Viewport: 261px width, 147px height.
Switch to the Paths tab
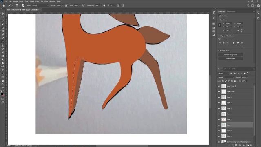pos(234,69)
